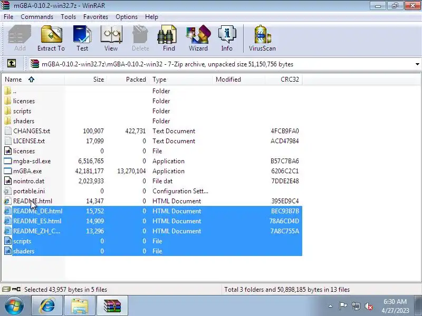Click the mgba-sdl.exe file icon

tap(8, 161)
